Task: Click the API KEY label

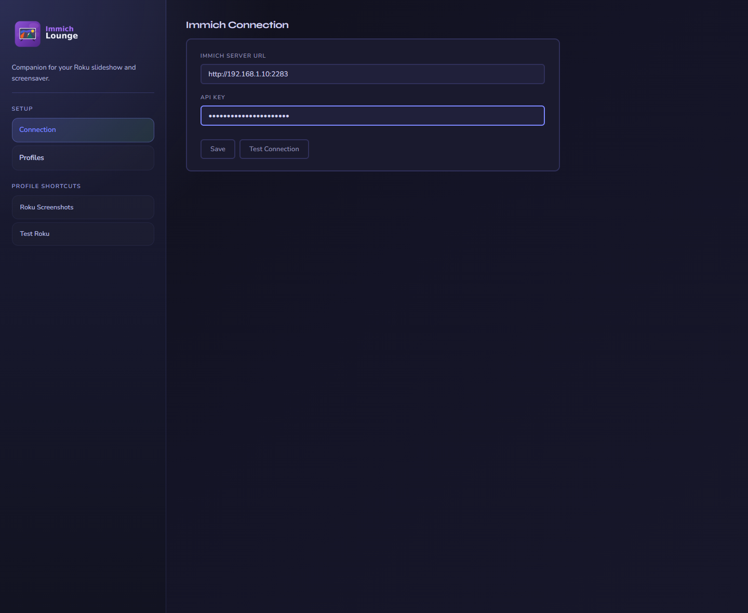Action: click(x=212, y=97)
